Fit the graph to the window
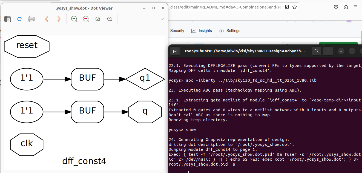The height and width of the screenshot is (173, 362). (x=97, y=19)
